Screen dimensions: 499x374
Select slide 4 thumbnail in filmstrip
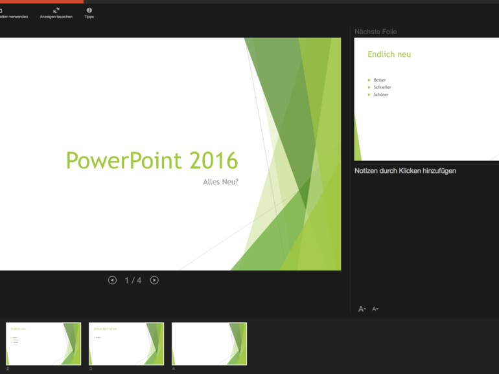click(x=209, y=344)
